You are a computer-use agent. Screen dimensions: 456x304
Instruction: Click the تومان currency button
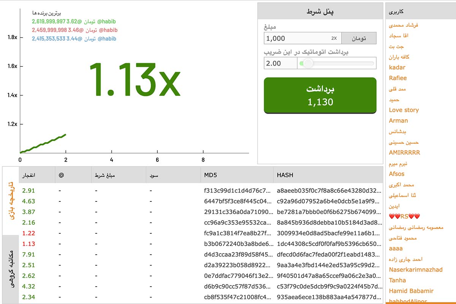[359, 38]
